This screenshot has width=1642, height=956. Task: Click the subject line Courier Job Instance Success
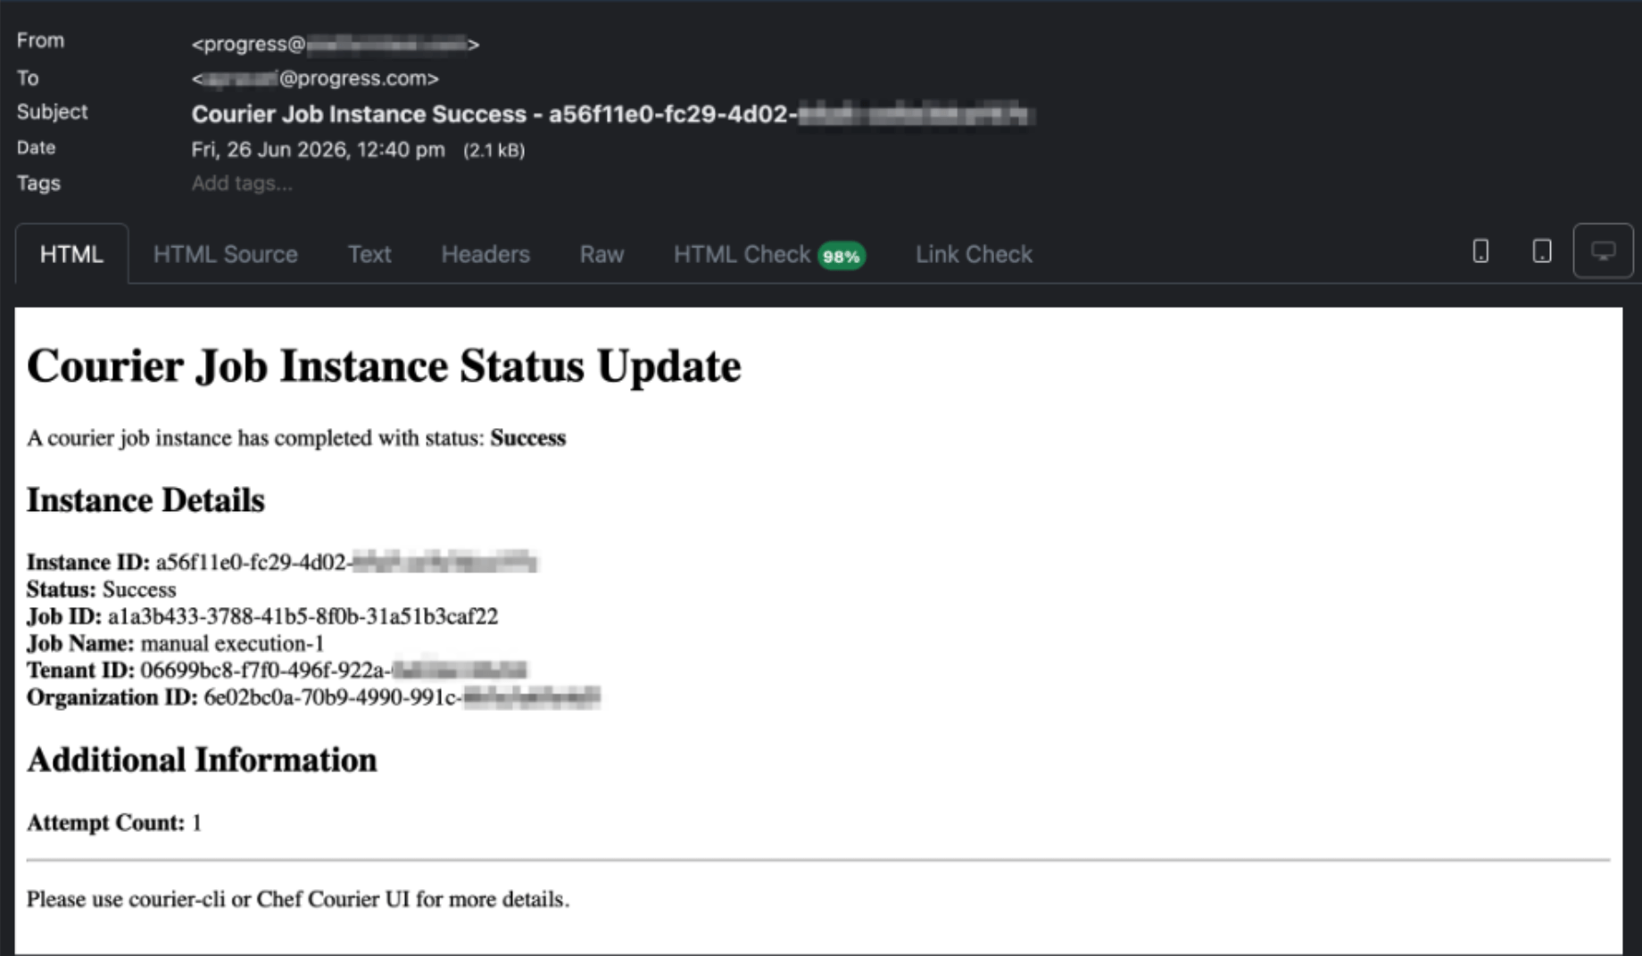(613, 114)
